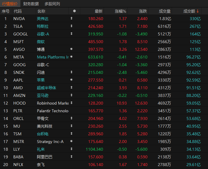Screen dimensions: 208x169
Task: Open the 谷歌-A stock name link
Action: pyautogui.click(x=43, y=34)
